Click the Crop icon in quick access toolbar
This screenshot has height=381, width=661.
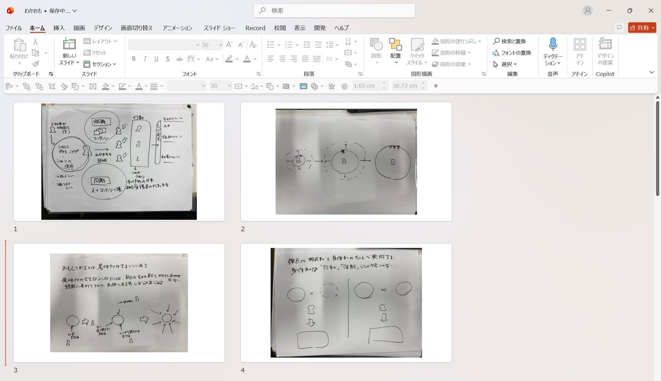52,86
